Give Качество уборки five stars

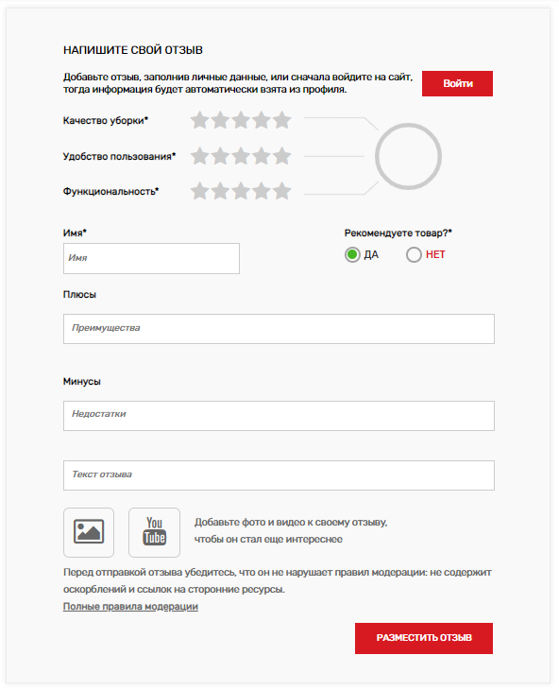[281, 120]
